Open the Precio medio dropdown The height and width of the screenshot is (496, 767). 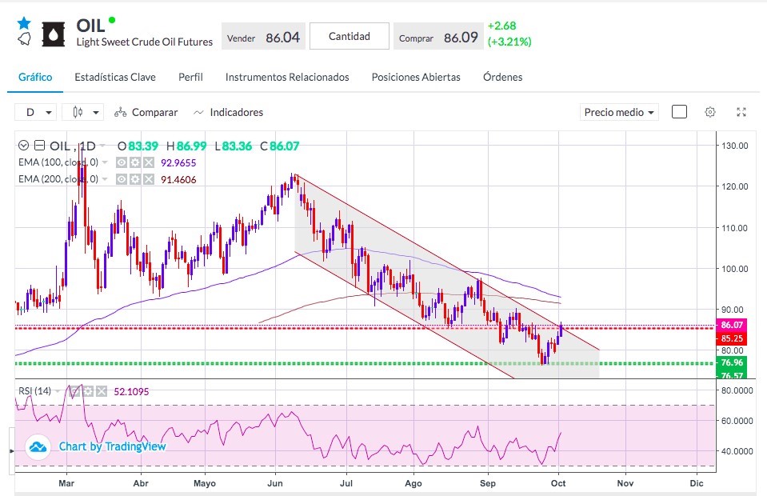(619, 112)
